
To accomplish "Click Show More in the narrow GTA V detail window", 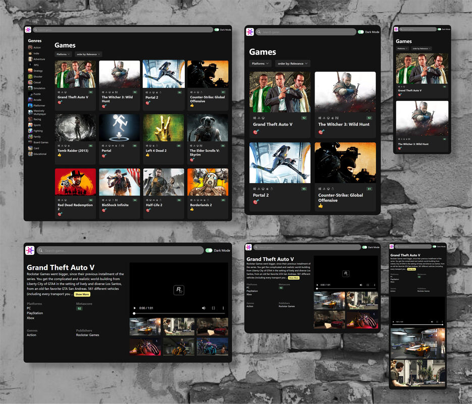I will (x=411, y=269).
